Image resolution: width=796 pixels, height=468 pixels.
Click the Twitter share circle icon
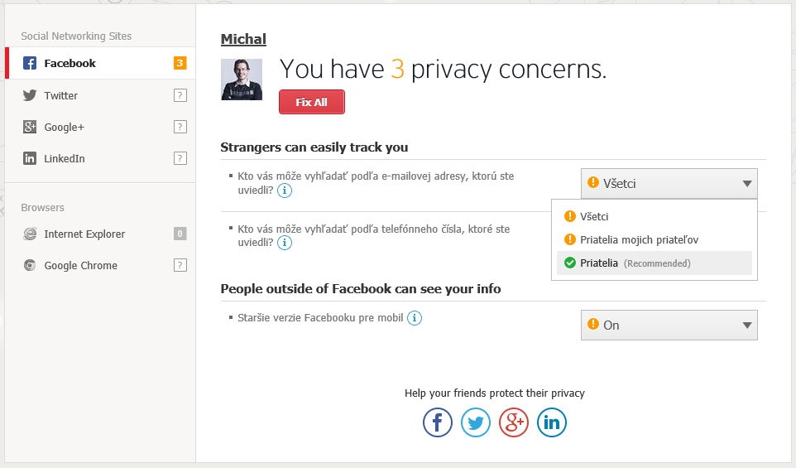[476, 422]
